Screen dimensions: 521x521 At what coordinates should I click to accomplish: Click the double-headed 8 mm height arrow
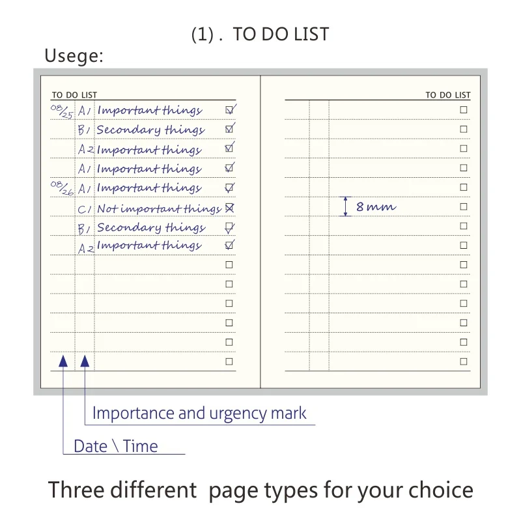346,206
